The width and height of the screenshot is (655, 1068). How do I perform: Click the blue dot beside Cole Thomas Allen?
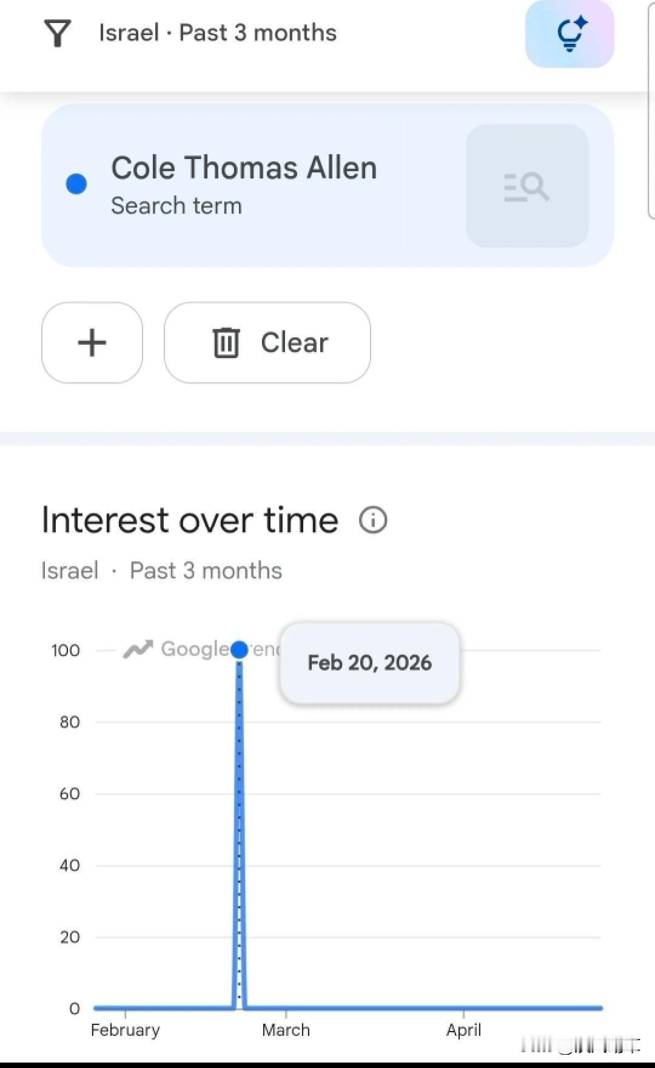(x=76, y=184)
